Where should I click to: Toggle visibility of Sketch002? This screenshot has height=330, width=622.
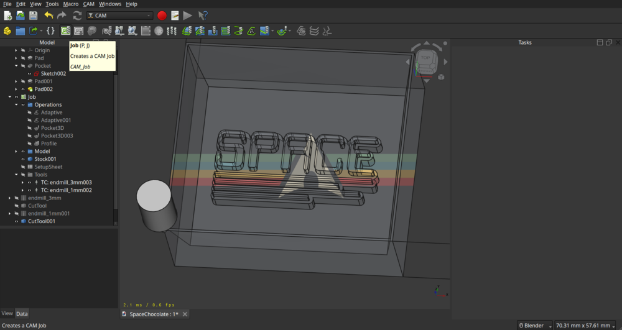[x=29, y=74]
